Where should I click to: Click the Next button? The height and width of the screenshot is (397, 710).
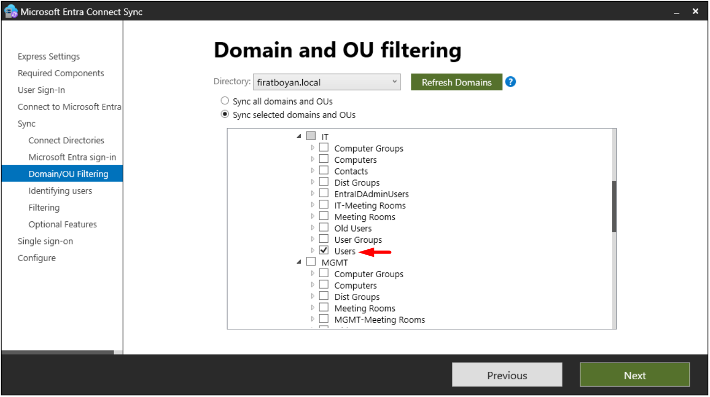coord(635,375)
